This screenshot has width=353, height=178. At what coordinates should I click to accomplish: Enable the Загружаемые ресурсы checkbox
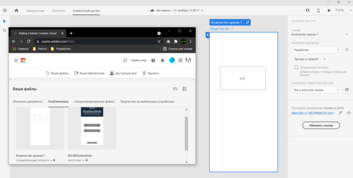coord(296,67)
